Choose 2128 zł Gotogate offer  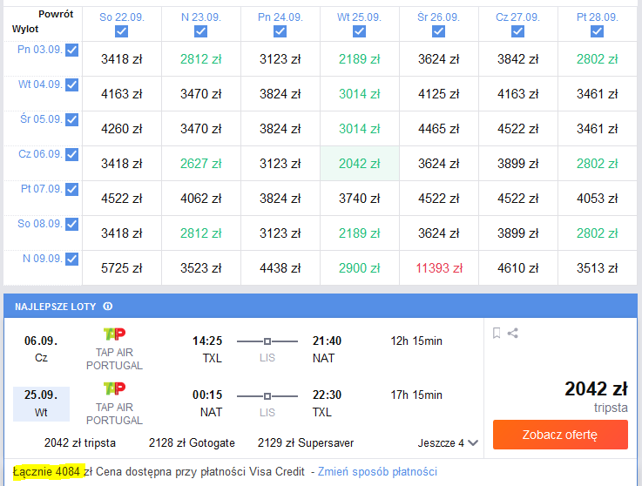pos(192,443)
